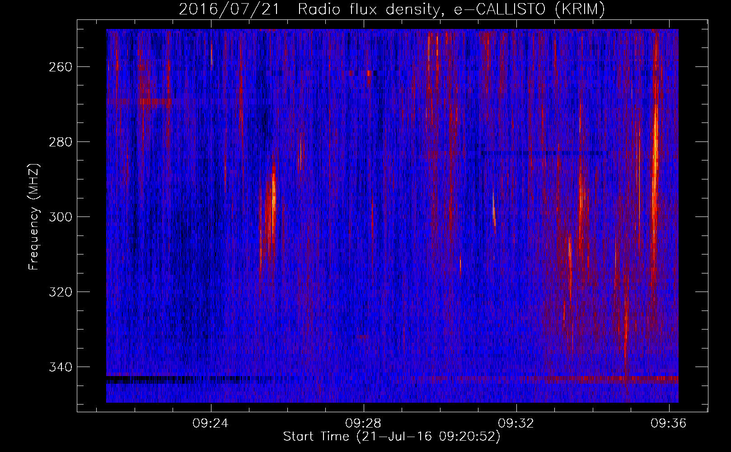This screenshot has height=452, width=731.
Task: Click the 260 frequency axis label
Action: pos(60,67)
